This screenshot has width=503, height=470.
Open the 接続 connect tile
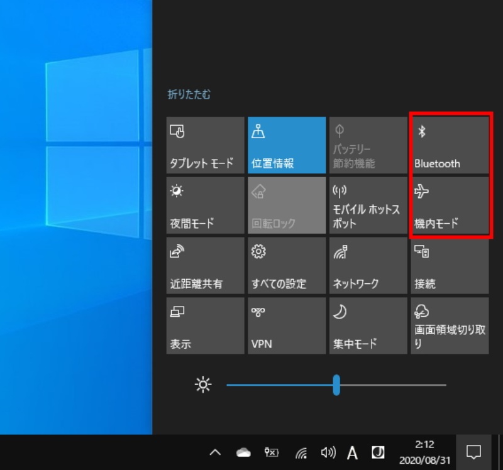pos(450,266)
